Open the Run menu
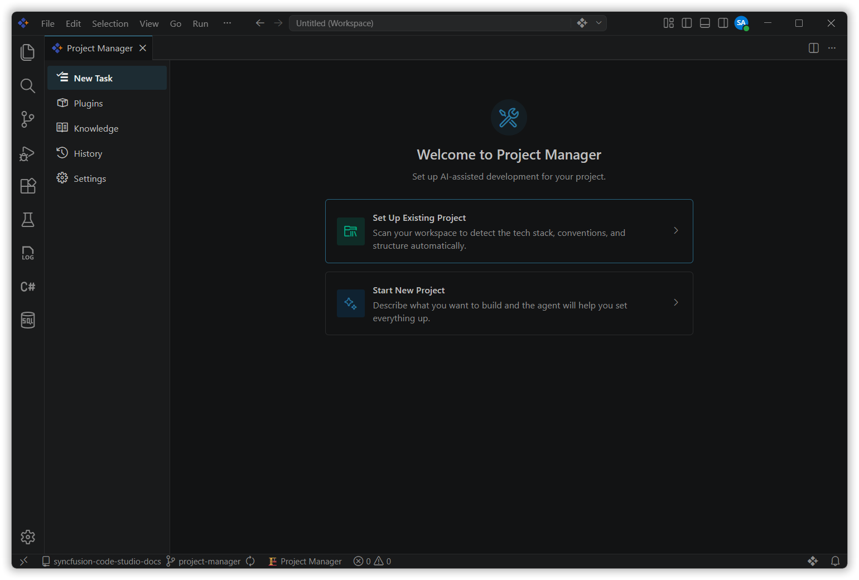Viewport: 859px width, 580px height. coord(200,23)
